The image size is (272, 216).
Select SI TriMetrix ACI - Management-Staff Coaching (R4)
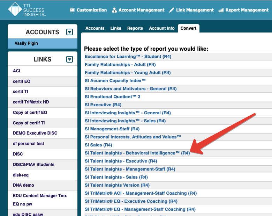pyautogui.click(x=141, y=193)
